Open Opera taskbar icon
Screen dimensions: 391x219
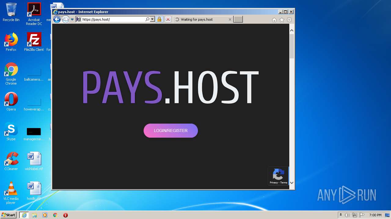(65, 215)
